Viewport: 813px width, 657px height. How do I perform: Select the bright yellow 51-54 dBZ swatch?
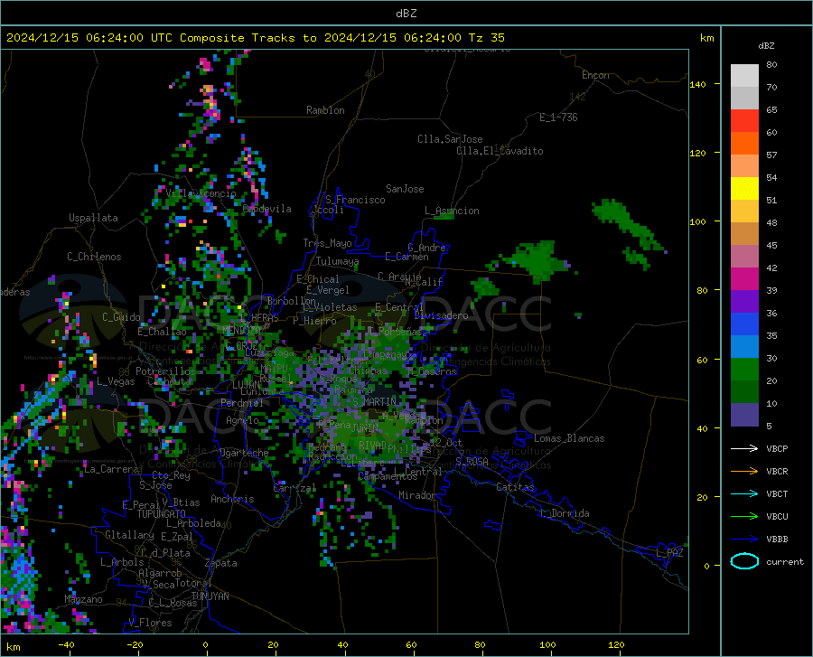[744, 188]
